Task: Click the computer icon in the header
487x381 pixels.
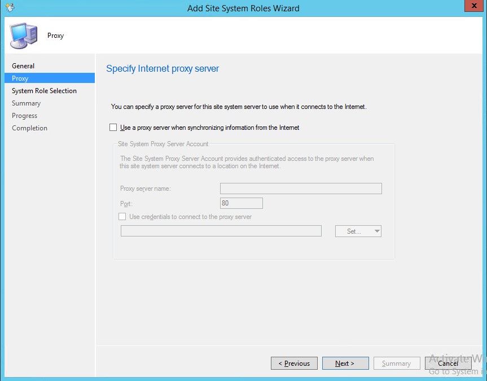Action: [24, 36]
